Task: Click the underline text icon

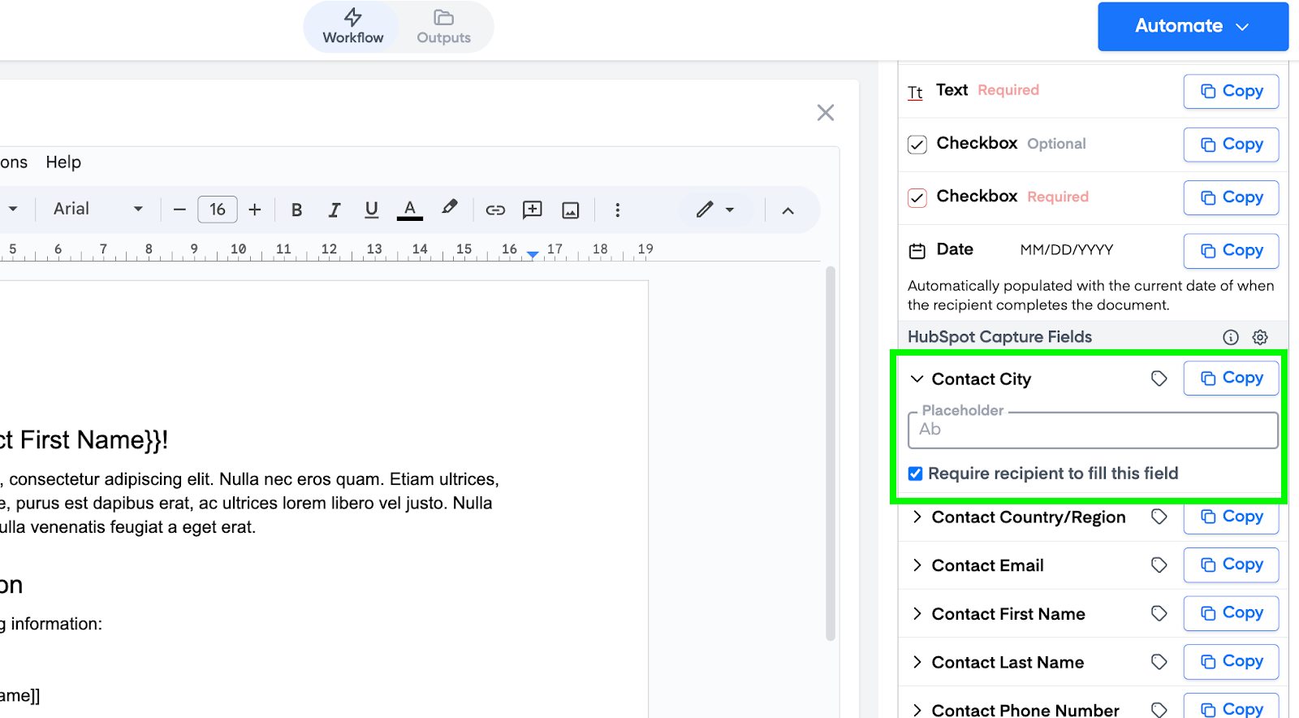Action: (372, 210)
